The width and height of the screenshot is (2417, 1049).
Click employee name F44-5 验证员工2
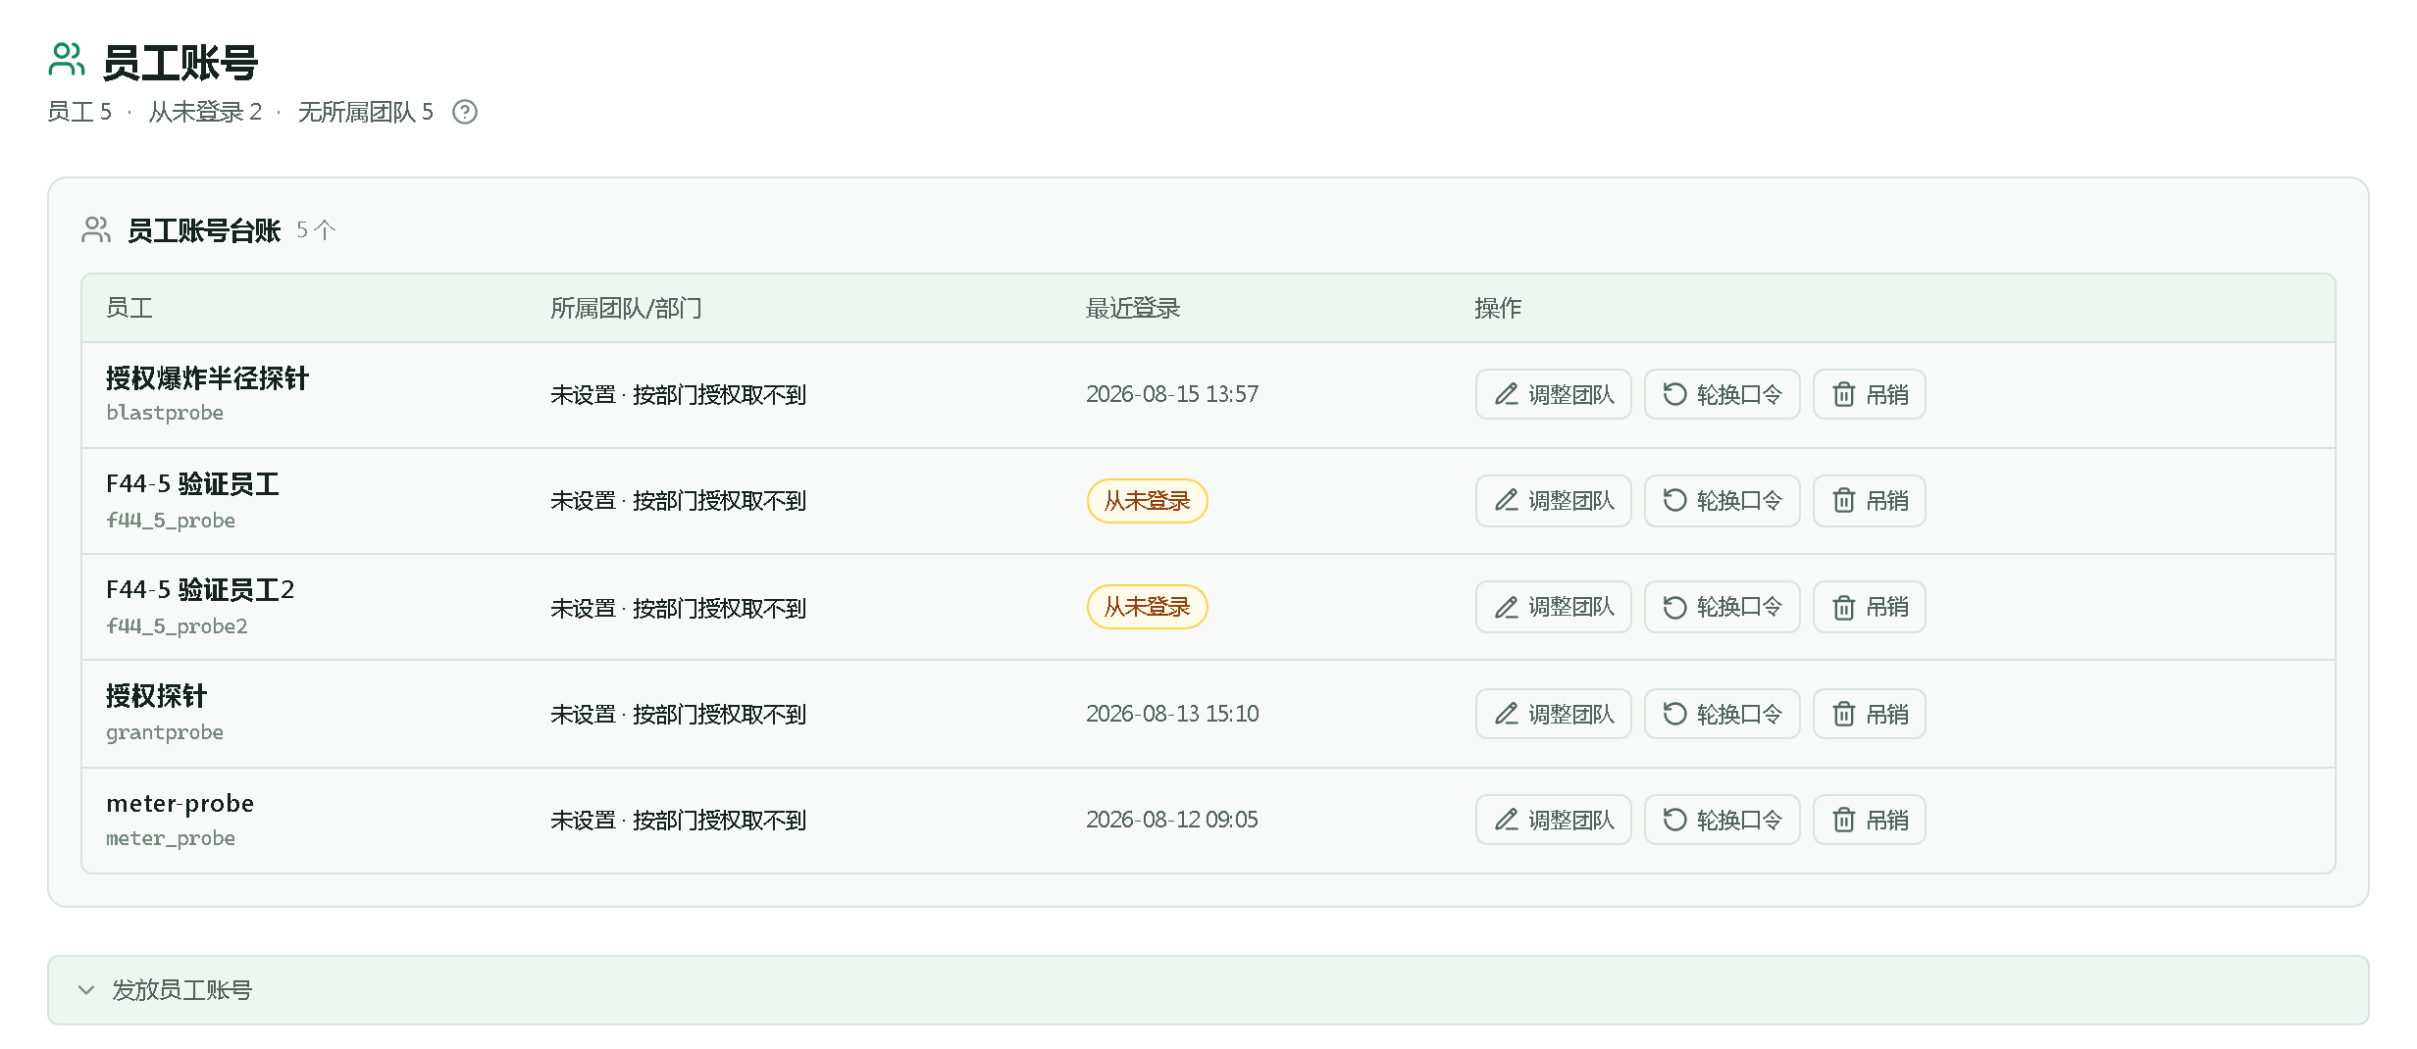tap(200, 590)
